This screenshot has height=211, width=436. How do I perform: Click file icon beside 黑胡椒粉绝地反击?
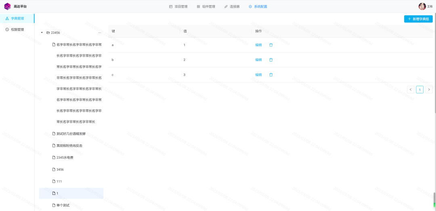[54, 145]
